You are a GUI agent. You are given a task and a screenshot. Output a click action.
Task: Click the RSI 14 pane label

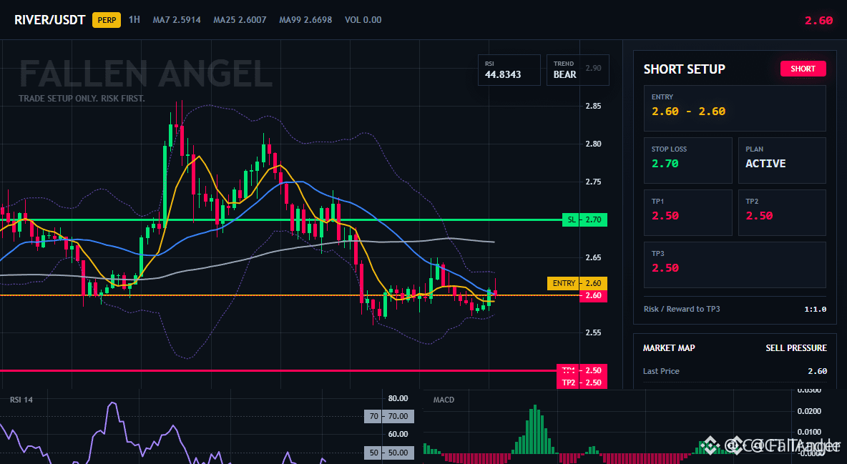click(21, 400)
